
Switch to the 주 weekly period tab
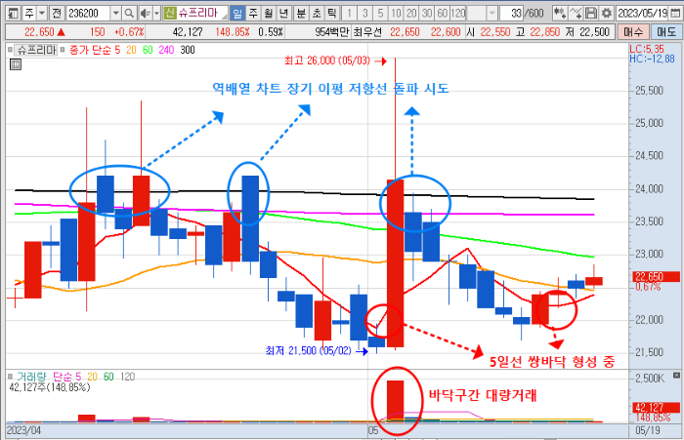[x=253, y=14]
